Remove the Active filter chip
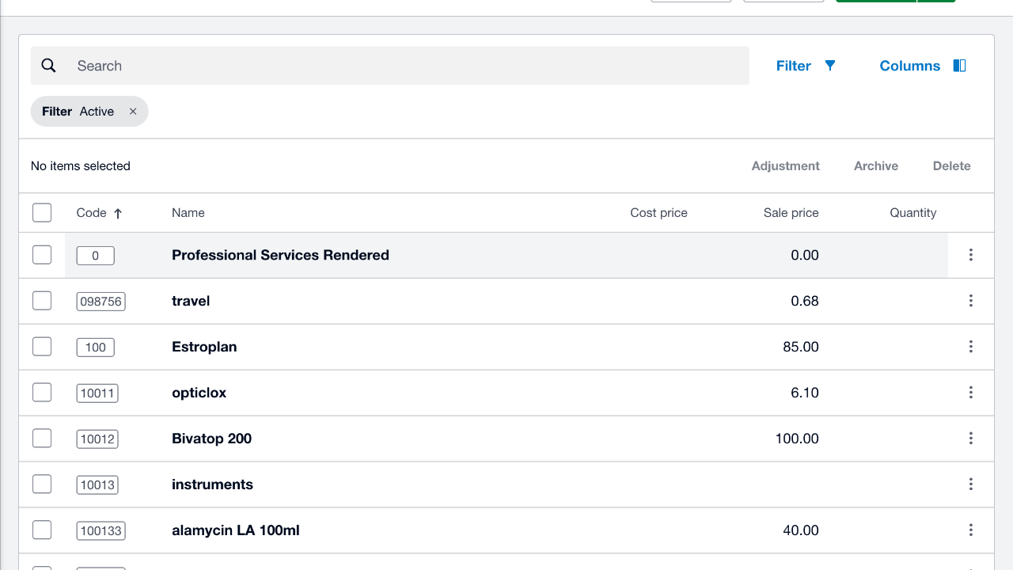This screenshot has width=1013, height=570. pos(133,112)
